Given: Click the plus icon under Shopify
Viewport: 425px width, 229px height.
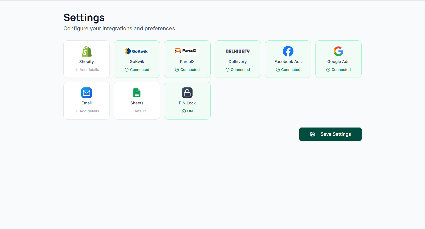Looking at the screenshot, I should pos(76,70).
